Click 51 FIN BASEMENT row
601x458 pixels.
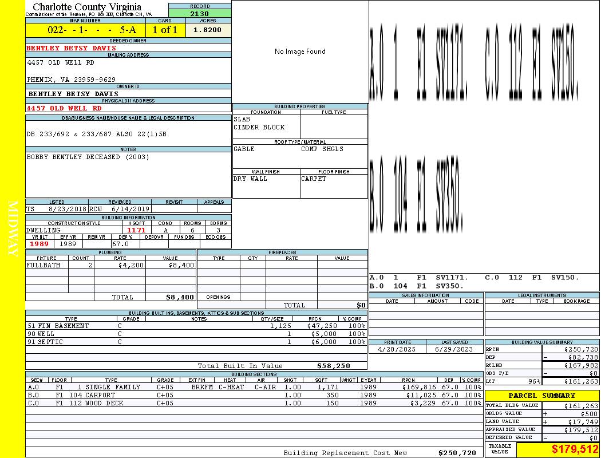[196, 326]
